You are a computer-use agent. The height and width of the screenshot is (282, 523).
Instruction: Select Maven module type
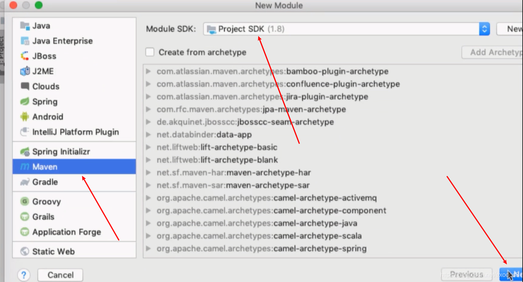[74, 167]
